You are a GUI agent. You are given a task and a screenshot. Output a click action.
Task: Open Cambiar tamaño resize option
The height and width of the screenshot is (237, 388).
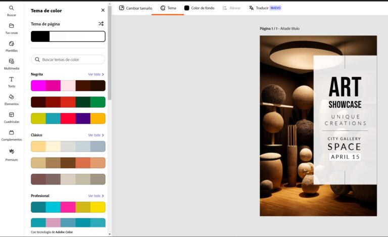135,8
